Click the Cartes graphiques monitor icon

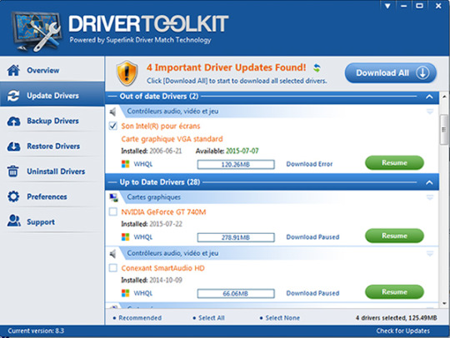pos(113,197)
